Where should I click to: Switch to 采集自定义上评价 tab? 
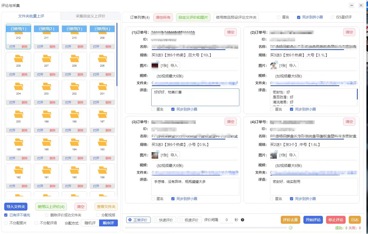[x=90, y=16]
